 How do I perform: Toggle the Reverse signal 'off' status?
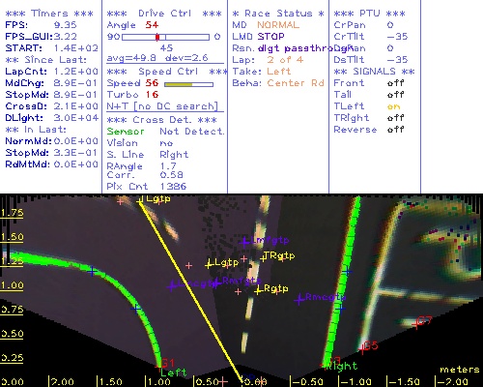pyautogui.click(x=395, y=130)
